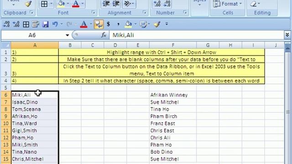Select cell containing Isaac,Dino
292x164 pixels.
pyautogui.click(x=35, y=102)
